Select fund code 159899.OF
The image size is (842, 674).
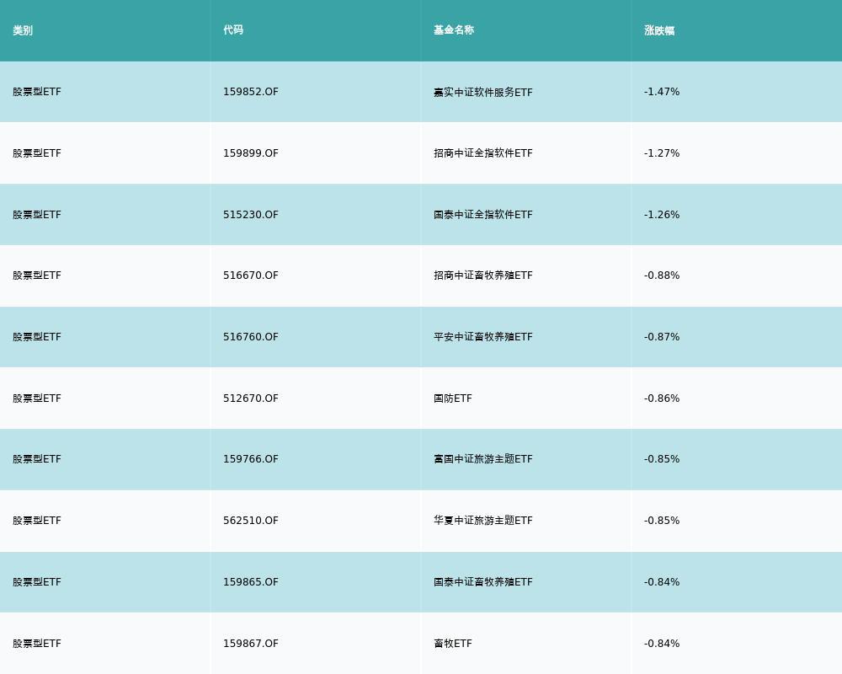pyautogui.click(x=251, y=153)
